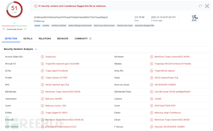Click the Community Score question mark marker
The image size is (213, 131).
pos(15,23)
